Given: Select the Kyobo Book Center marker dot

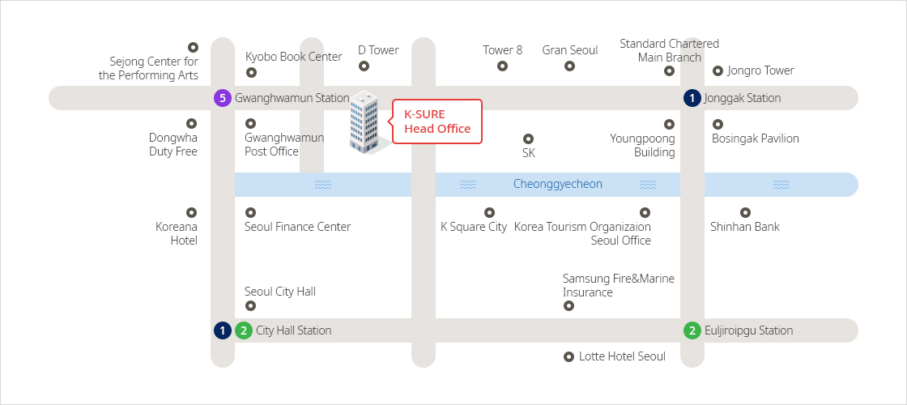Looking at the screenshot, I should pos(251,72).
